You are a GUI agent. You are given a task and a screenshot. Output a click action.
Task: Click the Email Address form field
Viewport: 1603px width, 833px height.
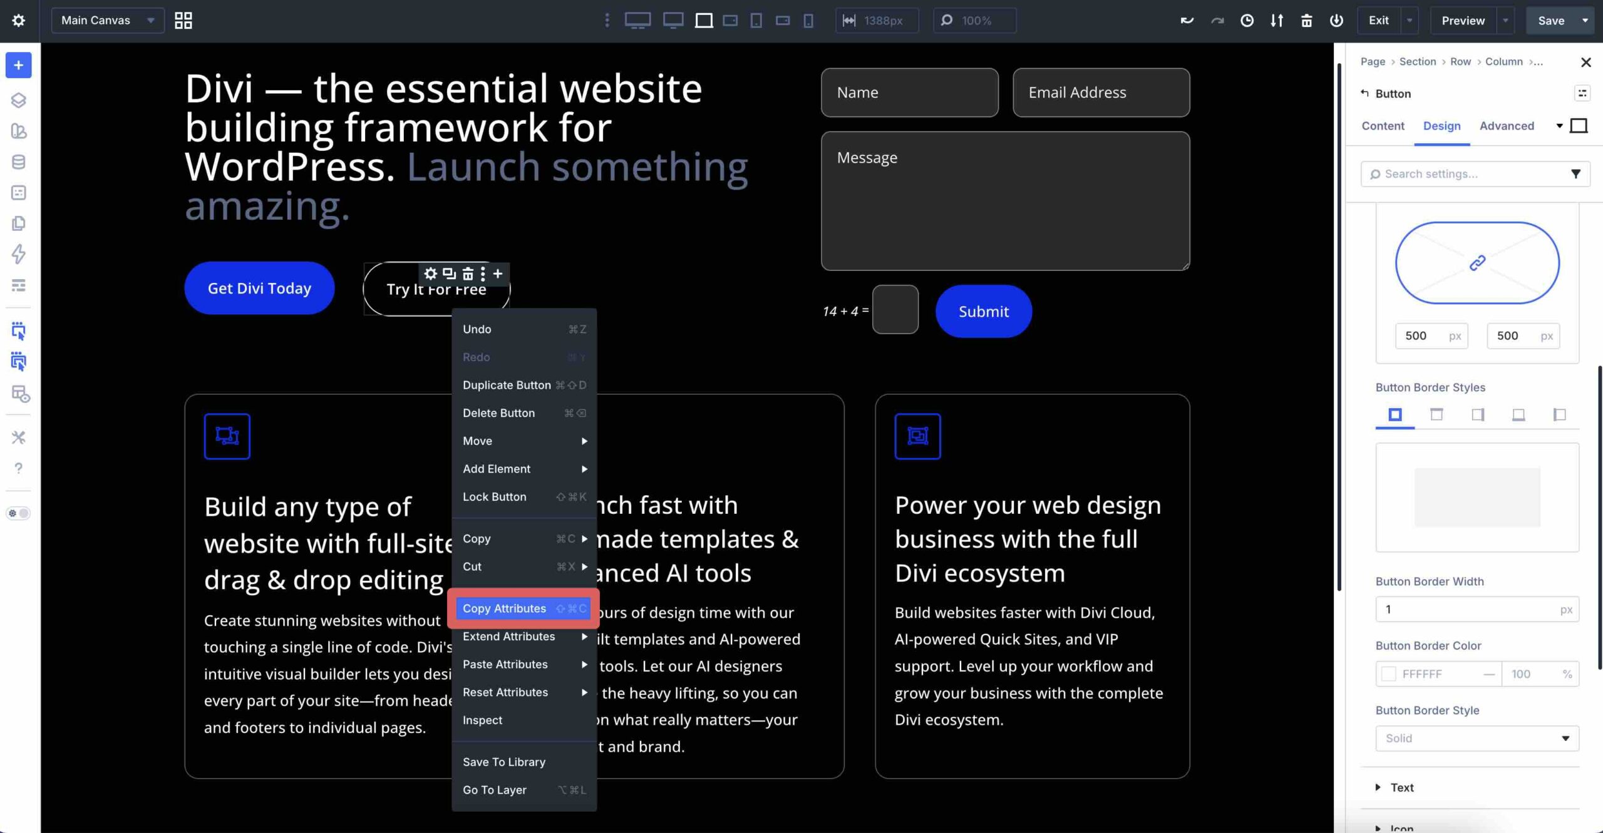pyautogui.click(x=1101, y=93)
